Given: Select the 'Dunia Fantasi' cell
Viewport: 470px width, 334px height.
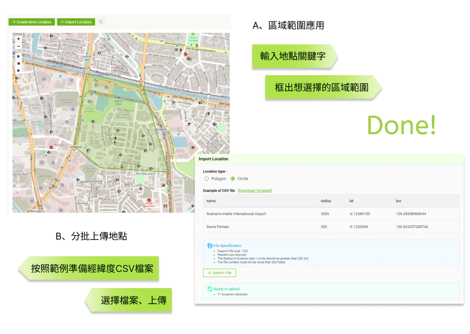Looking at the screenshot, I should (x=218, y=227).
